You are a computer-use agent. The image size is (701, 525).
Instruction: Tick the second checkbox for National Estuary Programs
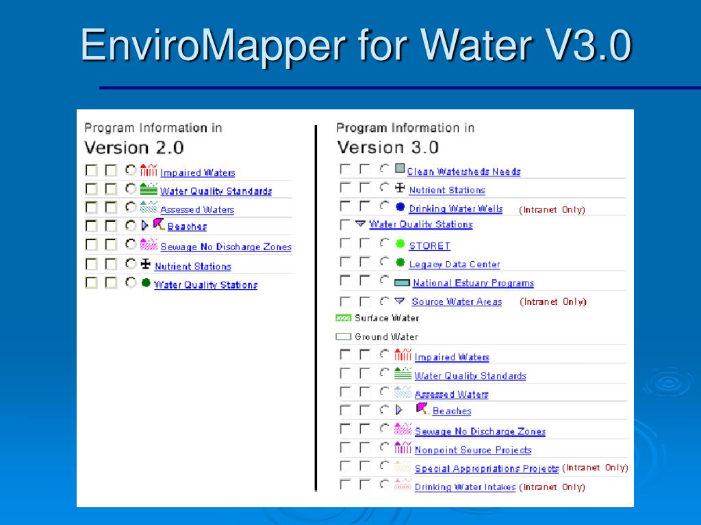click(365, 281)
